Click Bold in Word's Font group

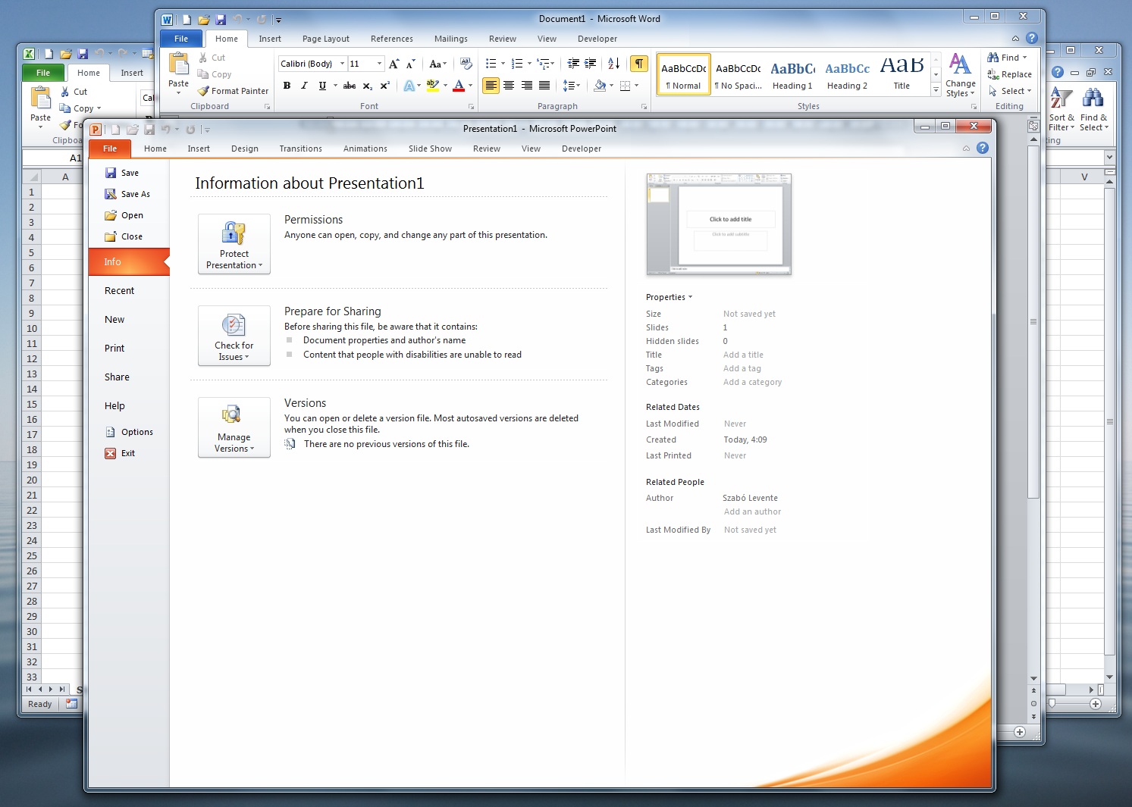coord(287,86)
